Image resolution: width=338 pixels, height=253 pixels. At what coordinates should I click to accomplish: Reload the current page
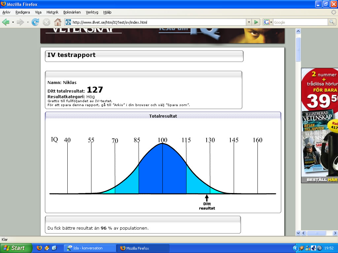pos(35,22)
